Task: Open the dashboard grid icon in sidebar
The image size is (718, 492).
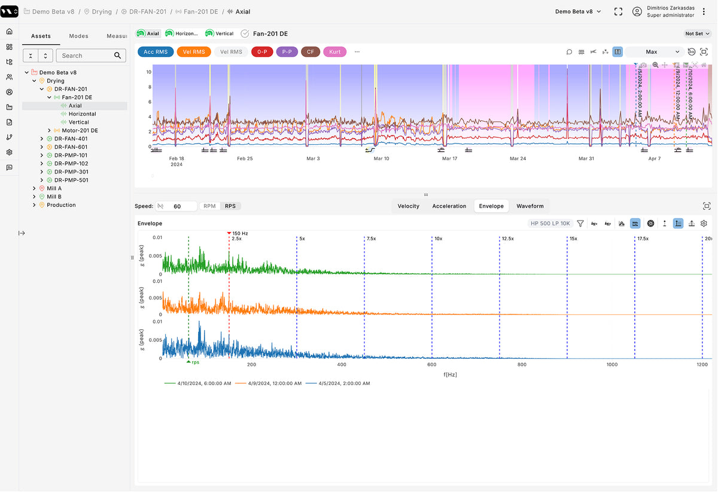Action: click(x=9, y=47)
